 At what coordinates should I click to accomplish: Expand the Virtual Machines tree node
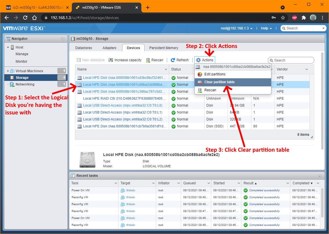pos(8,71)
